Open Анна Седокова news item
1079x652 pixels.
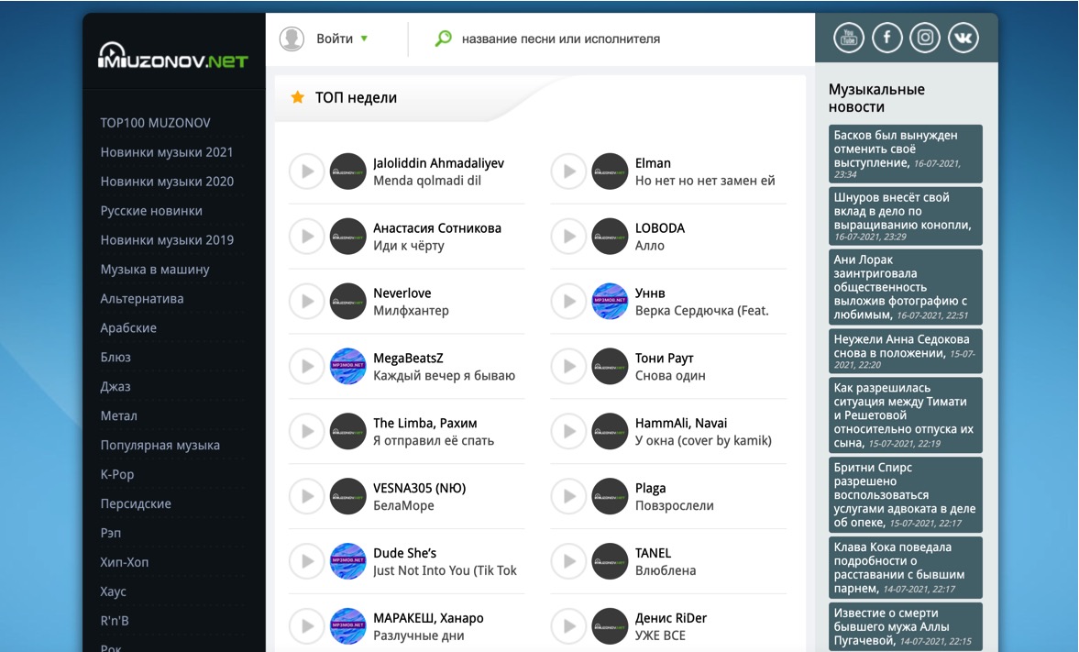pyautogui.click(x=906, y=351)
